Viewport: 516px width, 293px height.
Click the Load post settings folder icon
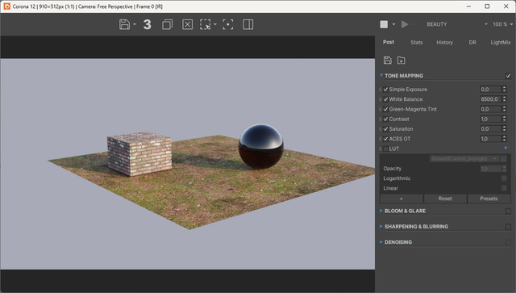coord(402,60)
